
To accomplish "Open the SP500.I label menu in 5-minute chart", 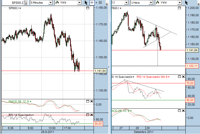I will click(x=15, y=8).
